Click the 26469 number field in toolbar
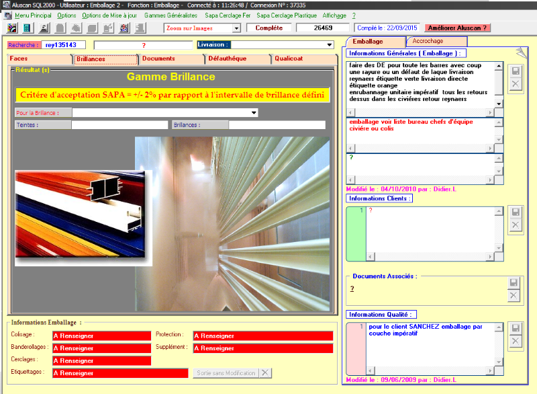537x394 pixels. point(323,28)
